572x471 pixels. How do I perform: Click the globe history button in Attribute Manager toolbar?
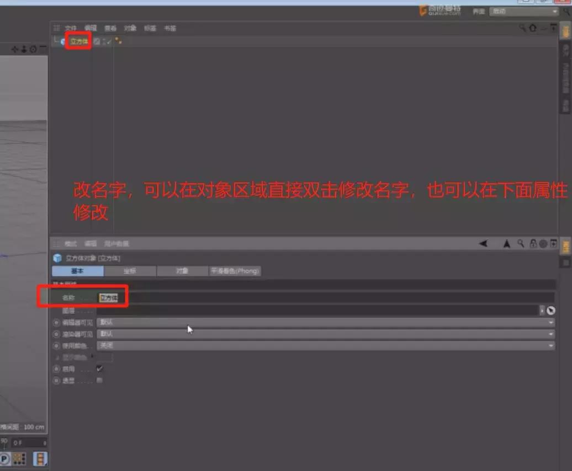tap(543, 244)
